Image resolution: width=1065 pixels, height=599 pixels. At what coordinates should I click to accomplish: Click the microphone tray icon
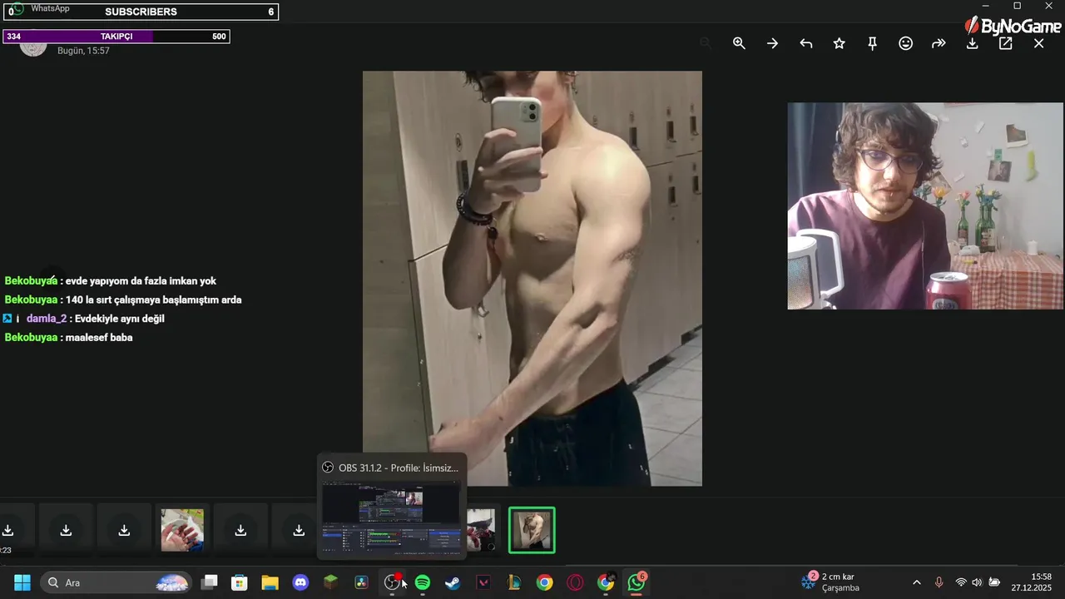pyautogui.click(x=939, y=582)
